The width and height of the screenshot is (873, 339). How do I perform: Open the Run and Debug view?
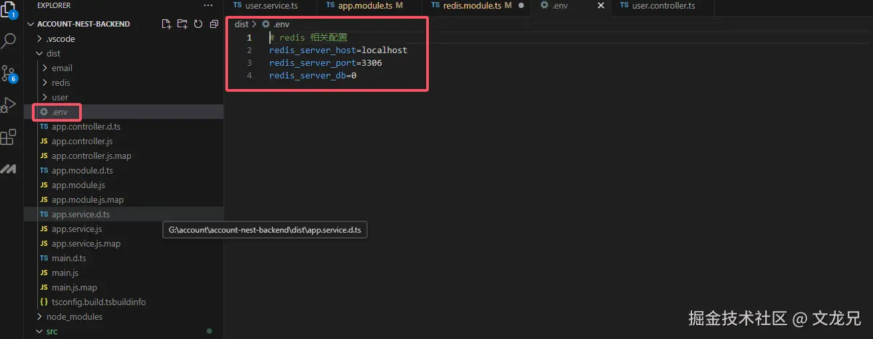coord(8,105)
